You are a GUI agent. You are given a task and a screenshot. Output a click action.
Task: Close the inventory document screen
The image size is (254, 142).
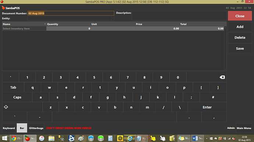click(240, 16)
